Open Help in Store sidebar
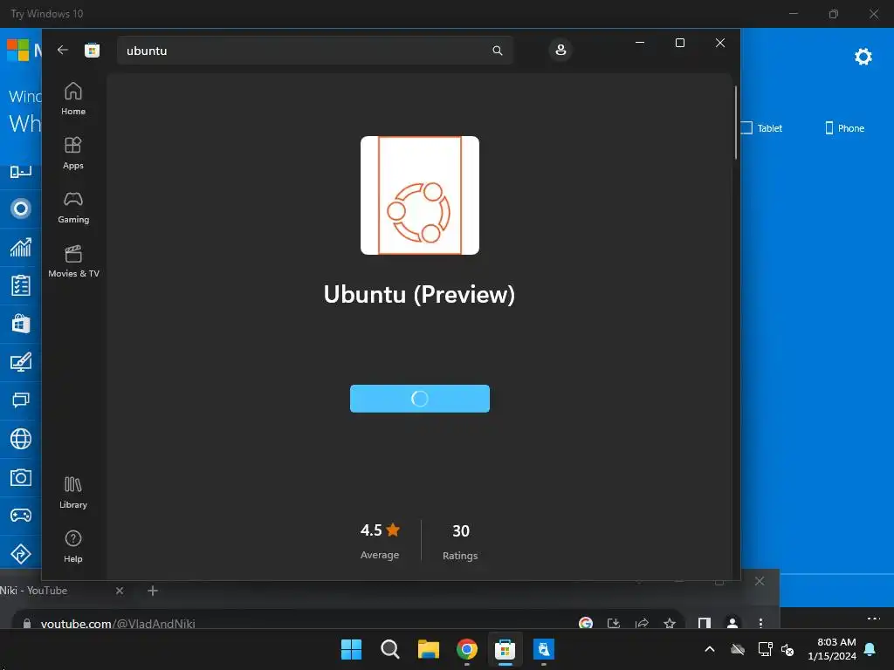Viewport: 894px width, 670px height. point(73,546)
